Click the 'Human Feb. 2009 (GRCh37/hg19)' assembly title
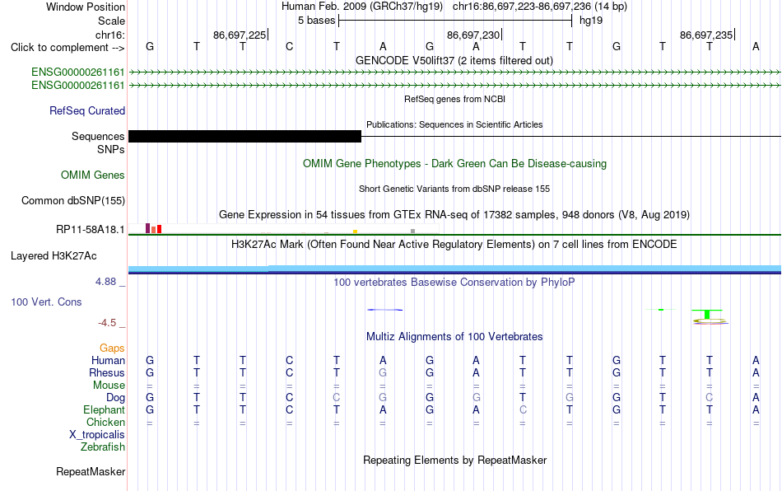This screenshot has height=491, width=782. (x=362, y=7)
